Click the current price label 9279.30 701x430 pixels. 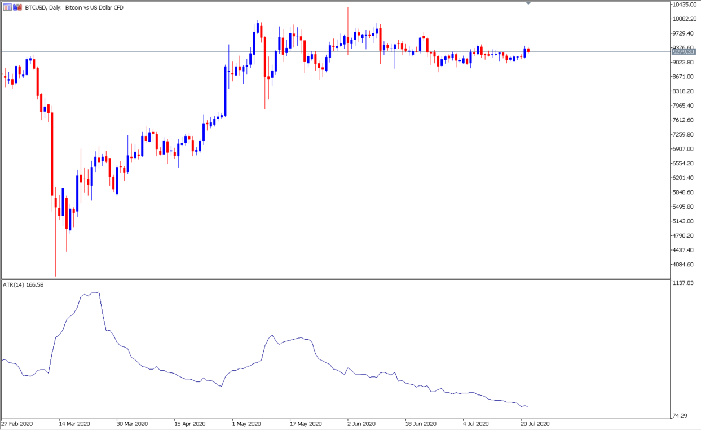point(684,51)
